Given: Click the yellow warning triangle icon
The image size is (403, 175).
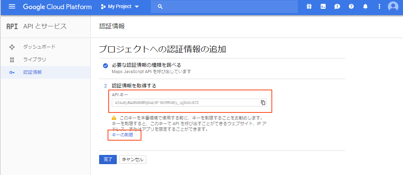Looking at the screenshot, I should (x=114, y=118).
